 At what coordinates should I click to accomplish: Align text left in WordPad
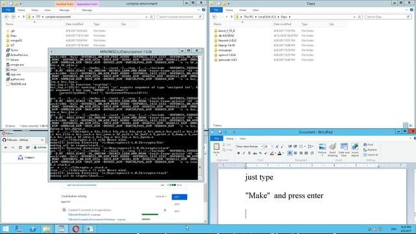pyautogui.click(x=290, y=153)
